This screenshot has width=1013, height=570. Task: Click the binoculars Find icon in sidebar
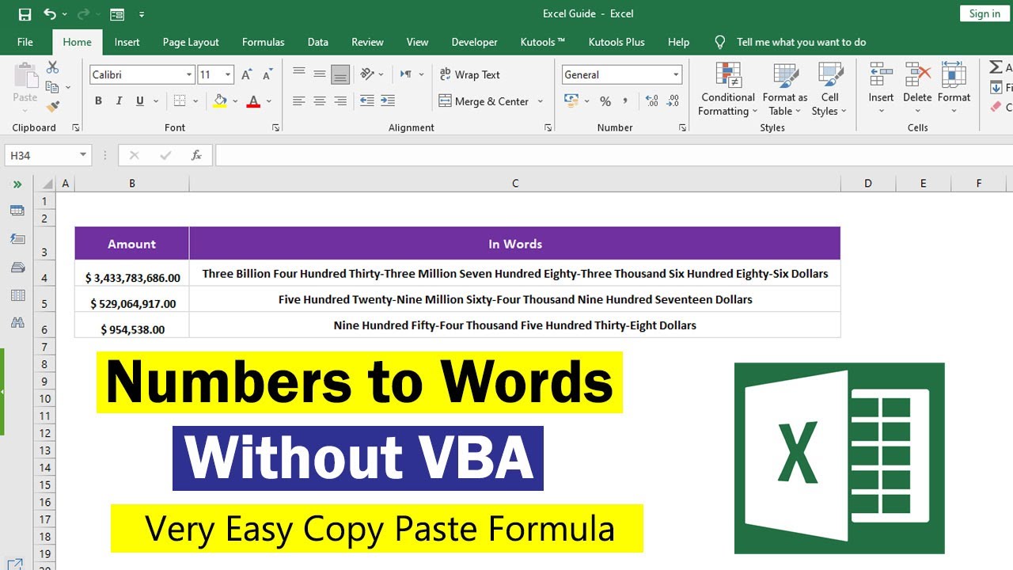17,322
